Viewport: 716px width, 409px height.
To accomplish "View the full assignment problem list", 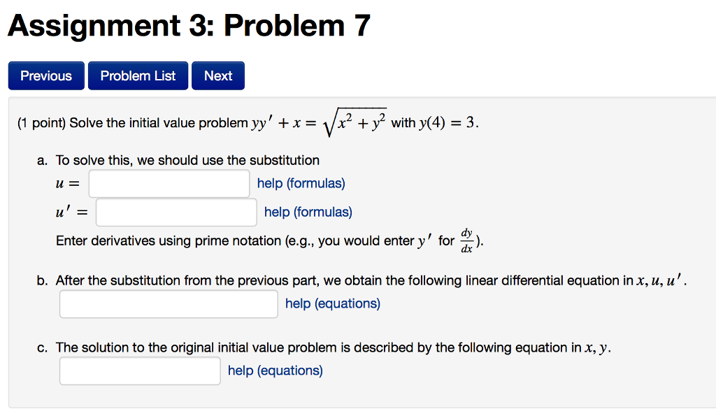I will pyautogui.click(x=137, y=76).
